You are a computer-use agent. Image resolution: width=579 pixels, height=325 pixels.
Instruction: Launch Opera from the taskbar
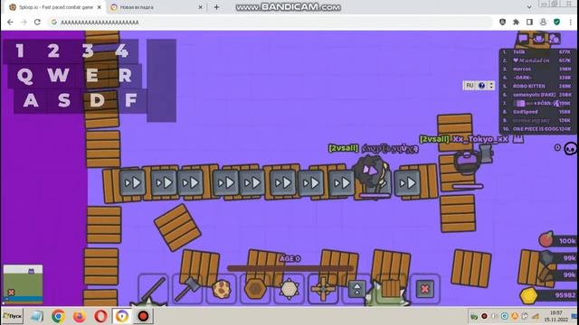(100, 316)
